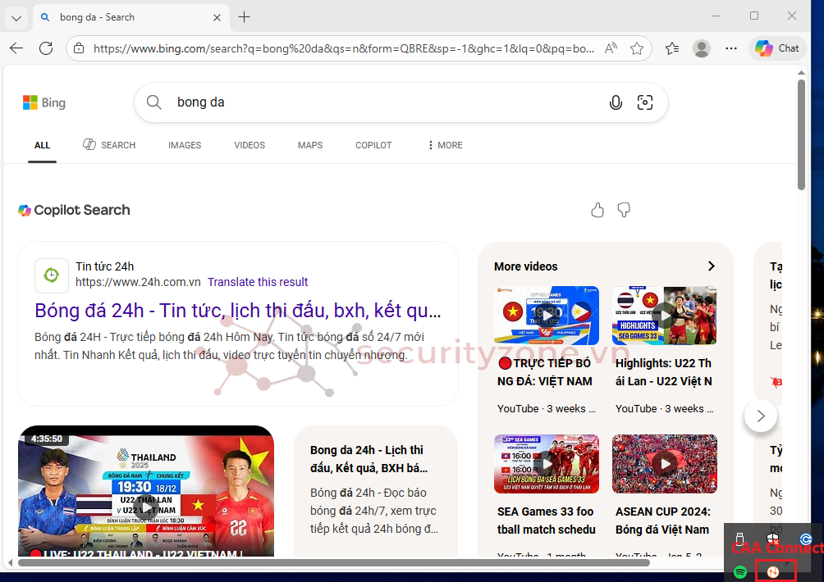
Task: Click Translate this result link
Action: [258, 282]
